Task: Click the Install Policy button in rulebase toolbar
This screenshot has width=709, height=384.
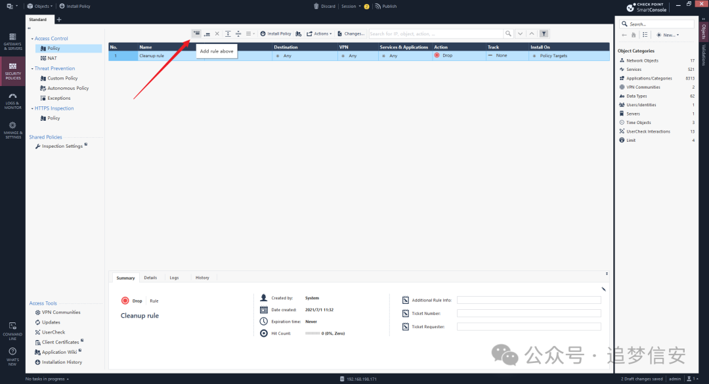Action: [276, 34]
